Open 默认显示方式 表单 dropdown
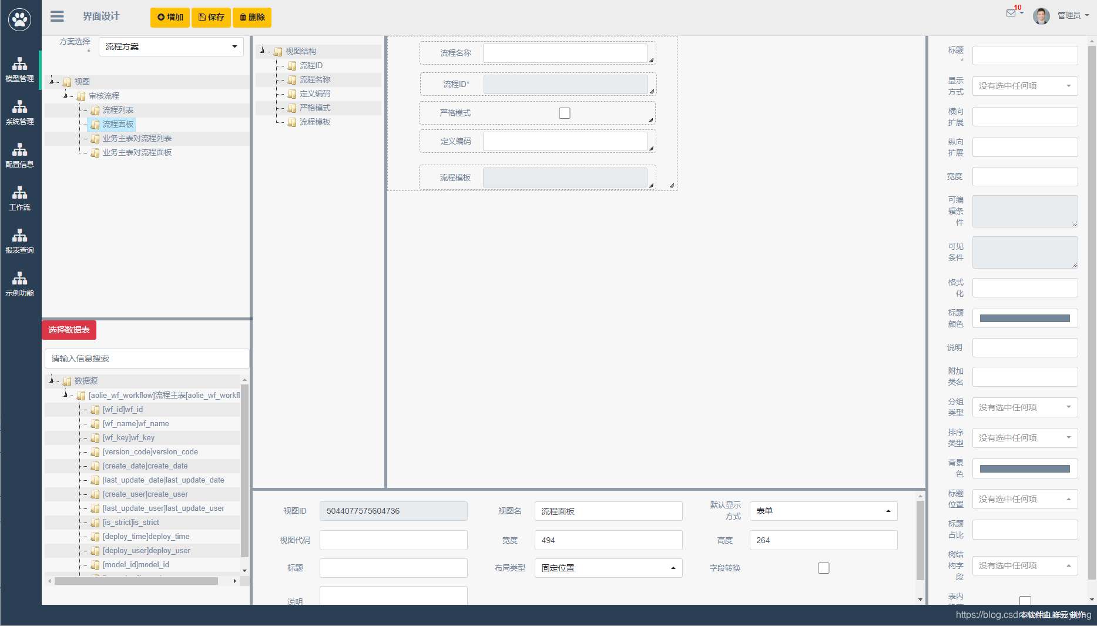The width and height of the screenshot is (1097, 626). tap(823, 511)
